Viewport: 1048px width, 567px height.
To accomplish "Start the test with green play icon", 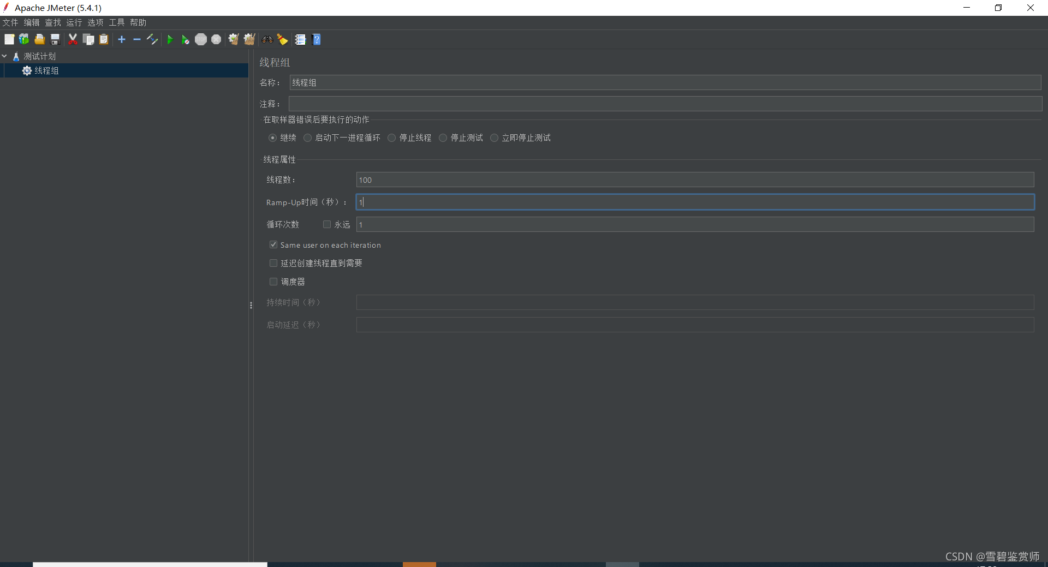I will coord(170,39).
